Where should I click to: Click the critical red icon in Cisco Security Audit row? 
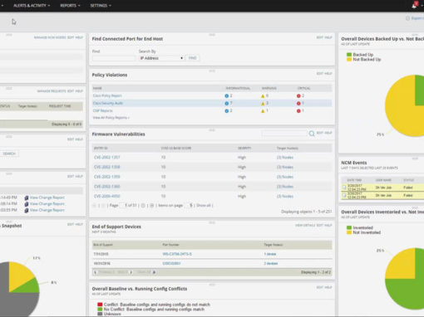[298, 104]
